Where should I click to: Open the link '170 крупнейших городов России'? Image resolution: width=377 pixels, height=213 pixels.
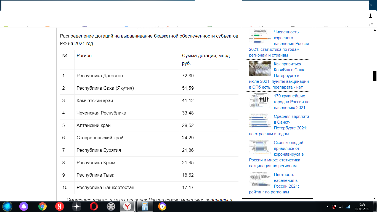[291, 102]
